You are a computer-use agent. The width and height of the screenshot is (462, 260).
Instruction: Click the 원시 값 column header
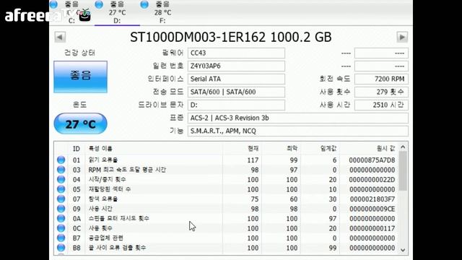[x=369, y=149]
